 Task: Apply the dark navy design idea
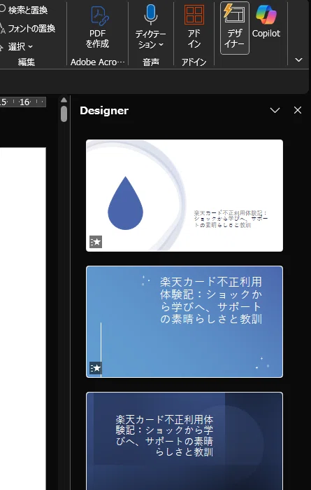click(185, 441)
